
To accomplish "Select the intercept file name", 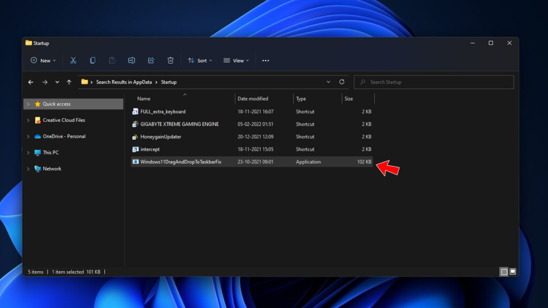I will 150,149.
